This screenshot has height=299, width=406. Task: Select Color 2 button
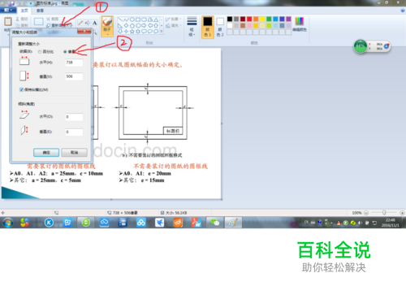click(220, 27)
